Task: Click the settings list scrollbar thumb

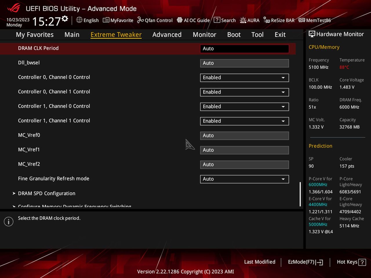Action: pos(300,194)
